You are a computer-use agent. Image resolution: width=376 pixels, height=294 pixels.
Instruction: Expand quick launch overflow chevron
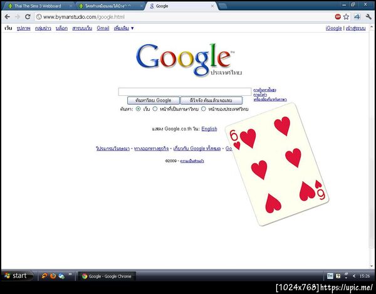pos(70,274)
